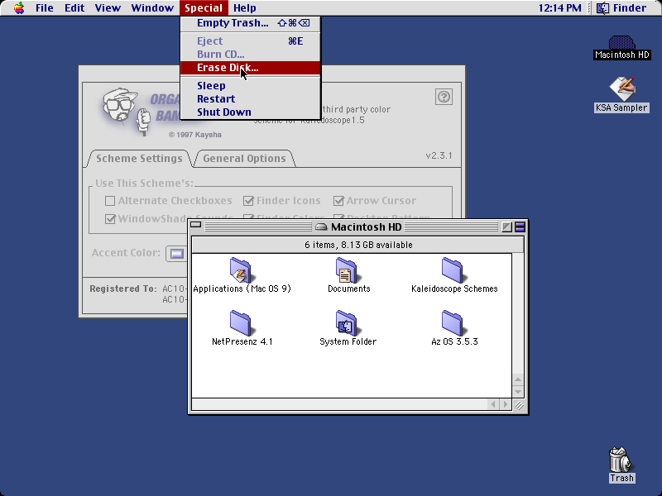Select the Applications (Mac OS 9) folder icon
Viewport: 662px width, 496px height.
(x=241, y=270)
